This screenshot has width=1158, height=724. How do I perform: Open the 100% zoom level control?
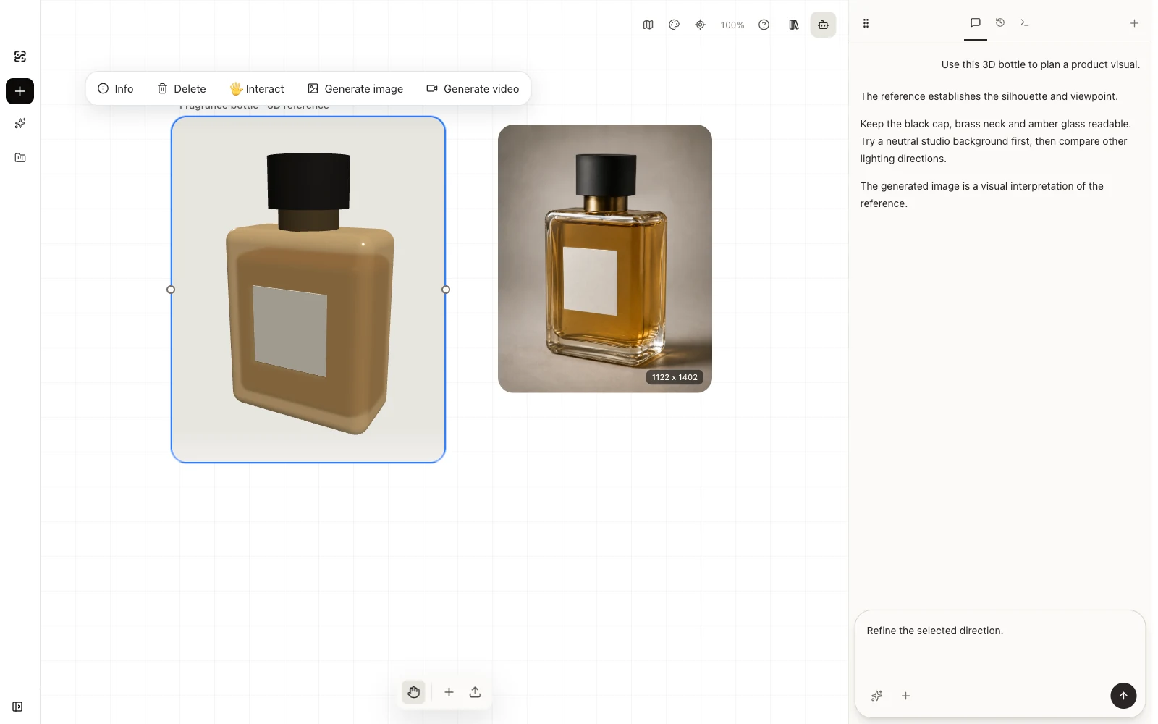[732, 25]
